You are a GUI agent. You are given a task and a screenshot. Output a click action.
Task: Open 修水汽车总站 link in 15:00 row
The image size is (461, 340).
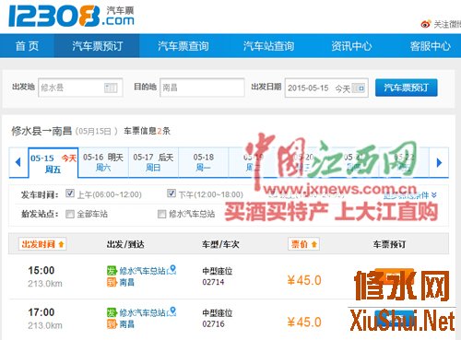pyautogui.click(x=142, y=271)
